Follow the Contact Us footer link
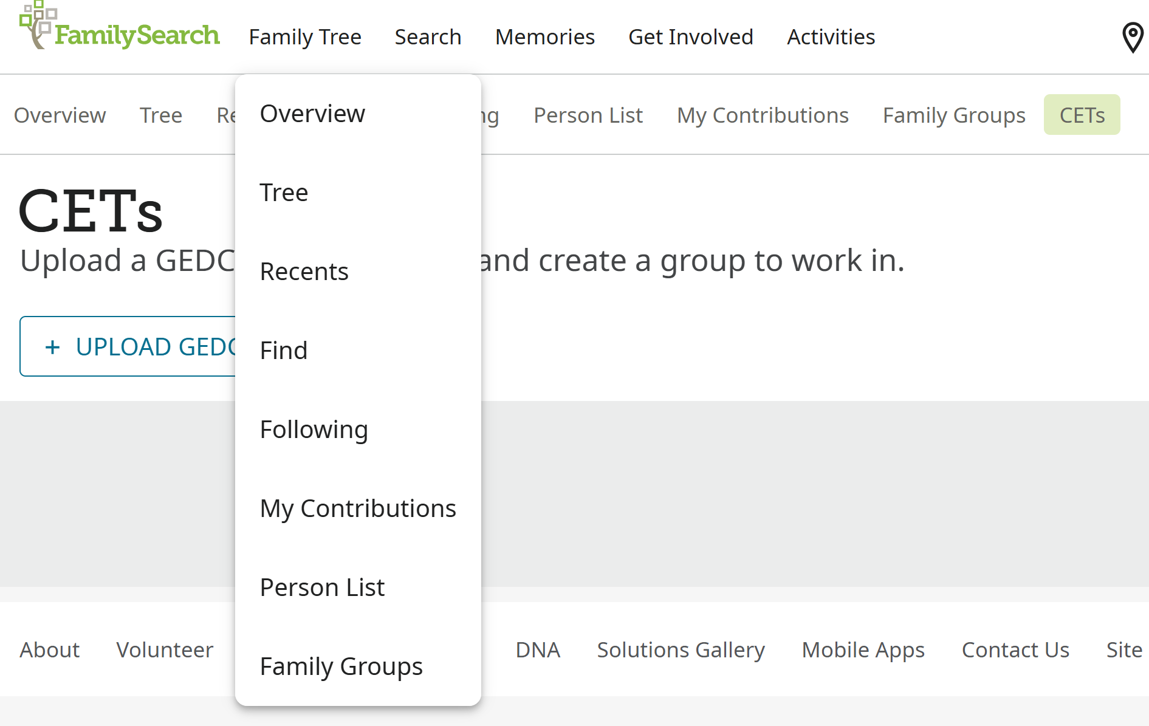Screen dimensions: 1149x726 [x=1015, y=650]
